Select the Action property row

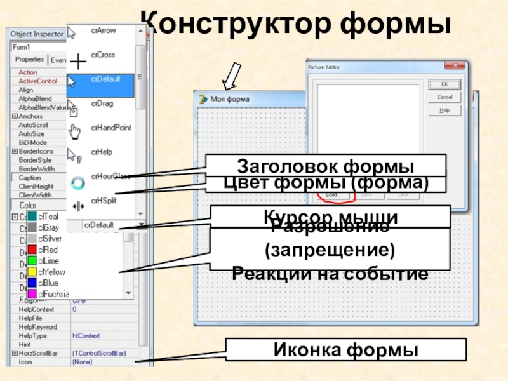[39, 72]
